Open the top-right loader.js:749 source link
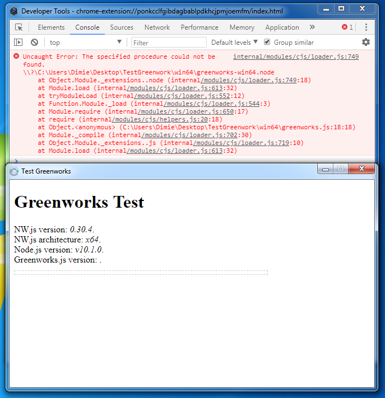 point(296,57)
